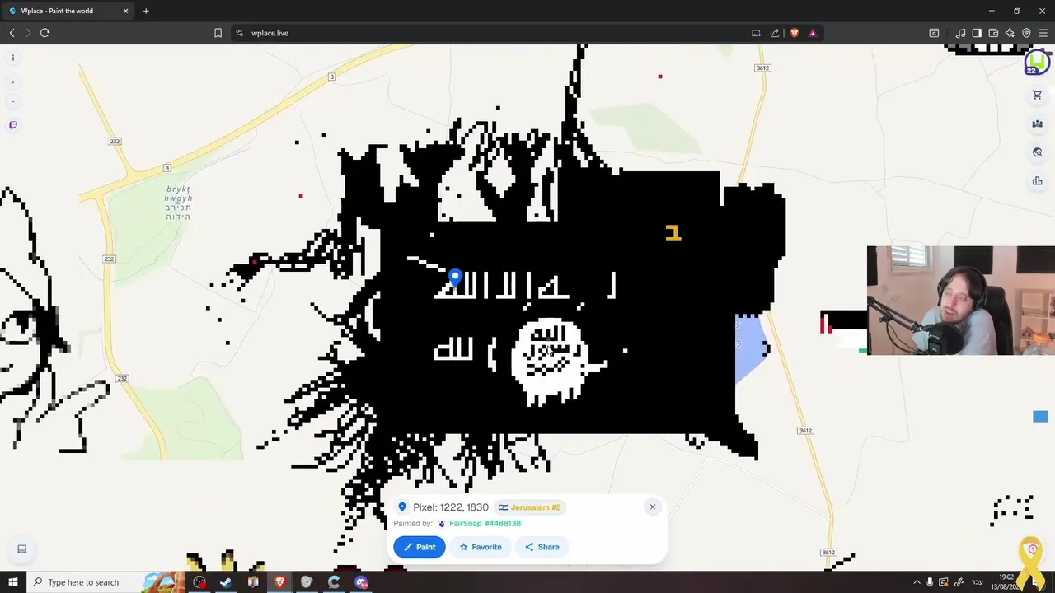
Task: Switch keyboard language indicator in tray
Action: click(x=975, y=582)
